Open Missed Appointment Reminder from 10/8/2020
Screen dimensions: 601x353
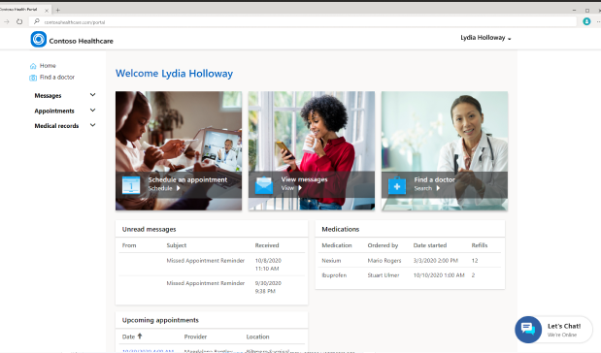point(206,260)
